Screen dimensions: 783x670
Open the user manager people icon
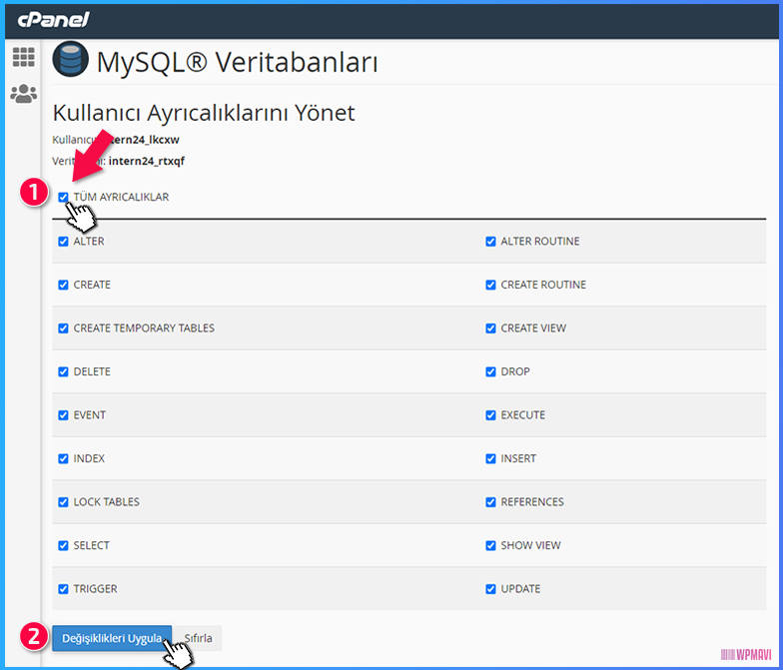[x=24, y=94]
